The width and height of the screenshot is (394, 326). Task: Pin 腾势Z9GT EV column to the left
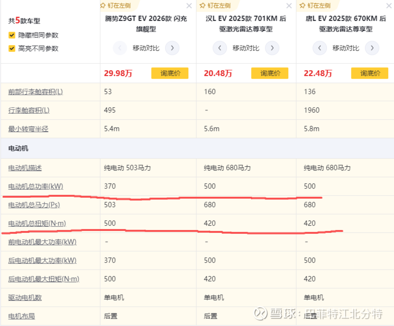tap(115, 6)
